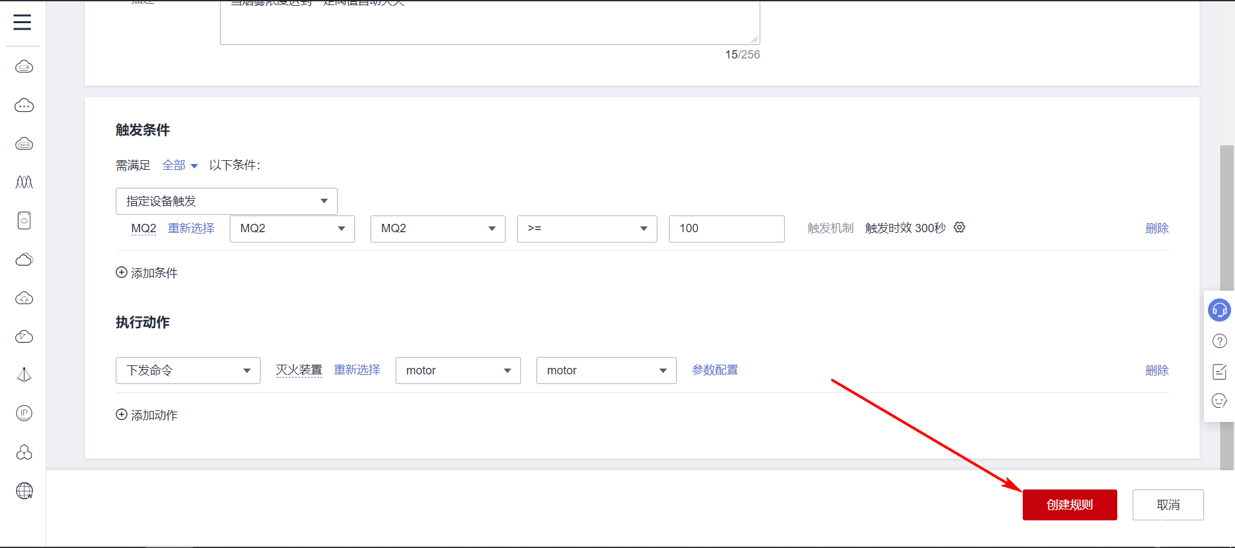Open trigger mechanism gear settings
This screenshot has width=1235, height=548.
pyautogui.click(x=959, y=228)
